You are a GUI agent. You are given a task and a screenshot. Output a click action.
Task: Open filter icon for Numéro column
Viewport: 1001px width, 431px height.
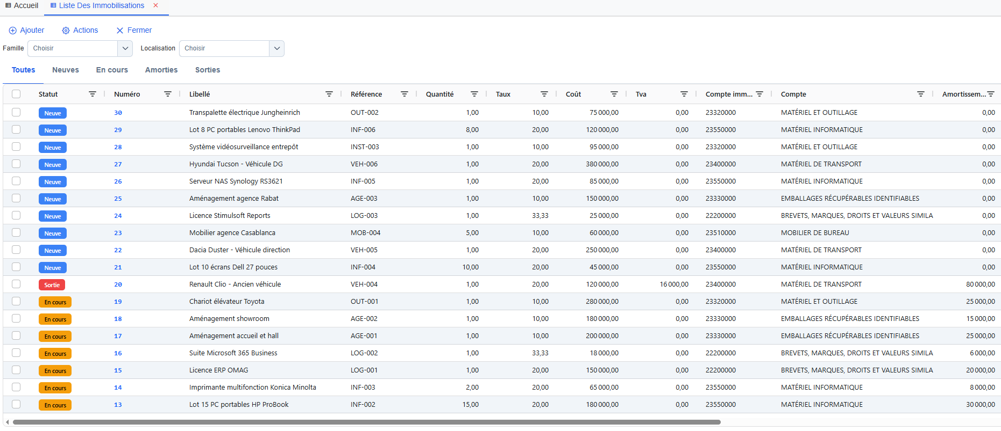[168, 94]
